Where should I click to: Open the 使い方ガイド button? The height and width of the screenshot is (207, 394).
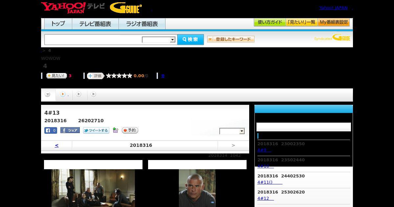coord(270,22)
